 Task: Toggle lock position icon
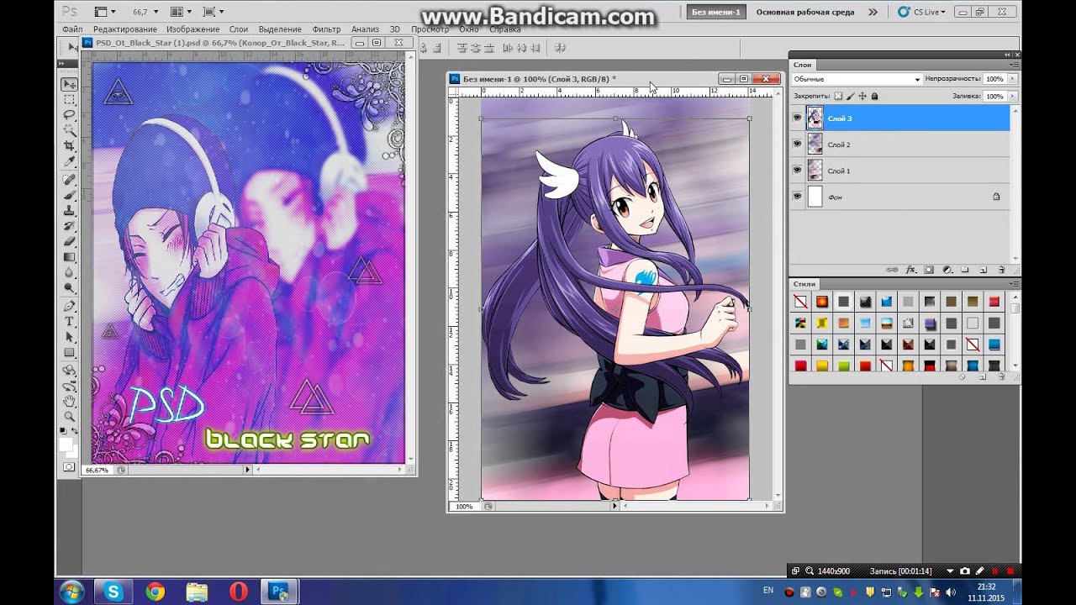click(x=862, y=97)
